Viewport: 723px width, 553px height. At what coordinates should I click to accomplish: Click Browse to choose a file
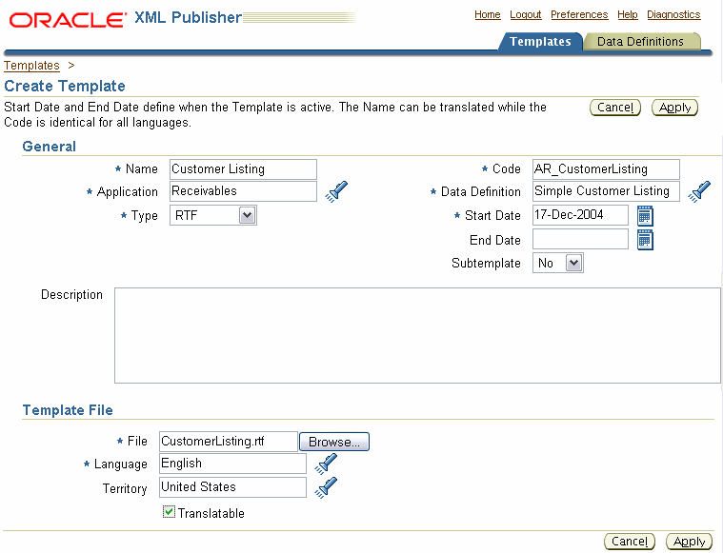pyautogui.click(x=334, y=442)
